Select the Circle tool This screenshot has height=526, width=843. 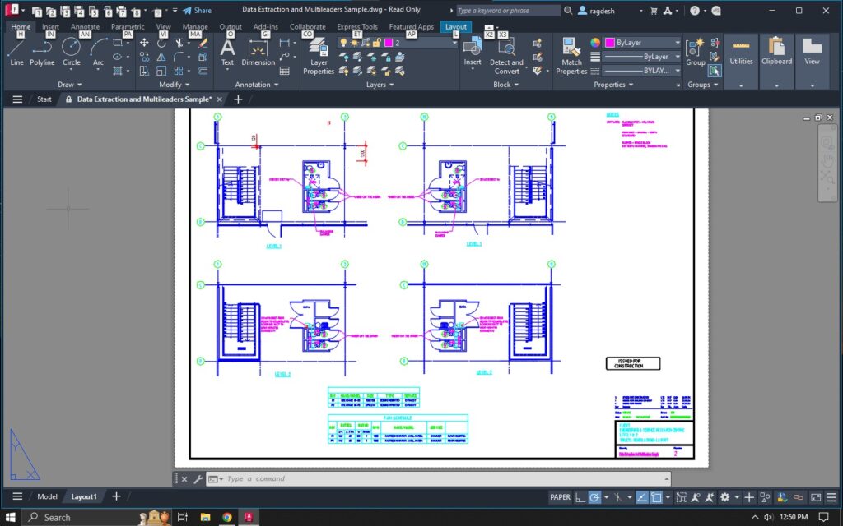coord(71,53)
